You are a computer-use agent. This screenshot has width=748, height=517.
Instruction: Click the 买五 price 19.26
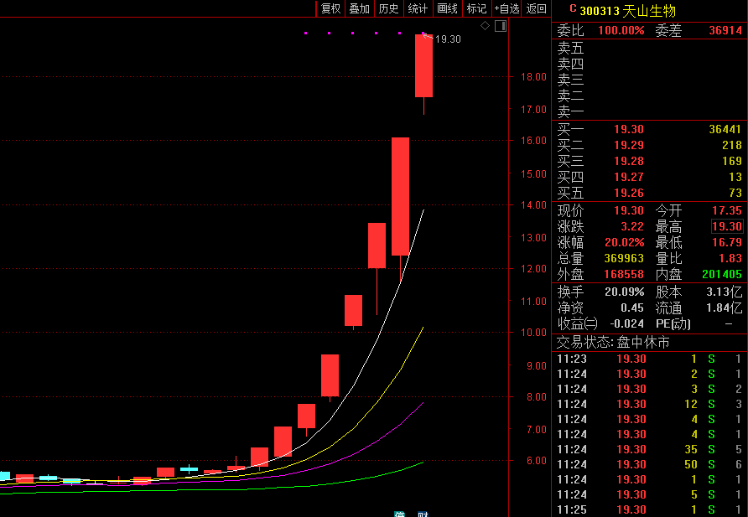628,193
